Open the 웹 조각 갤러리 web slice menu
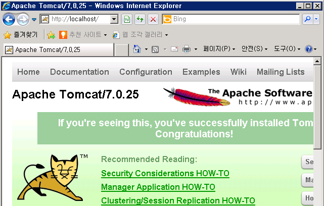This screenshot has width=324, height=206. tap(140, 35)
